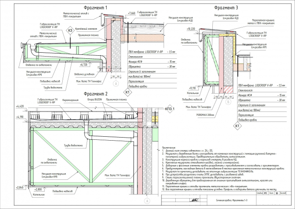Click the "К3" diamond section marker
This screenshot has height=209, width=295.
[x=70, y=30]
